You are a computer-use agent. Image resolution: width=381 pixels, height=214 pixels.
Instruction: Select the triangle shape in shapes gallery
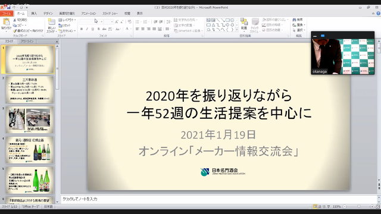pyautogui.click(x=213, y=25)
